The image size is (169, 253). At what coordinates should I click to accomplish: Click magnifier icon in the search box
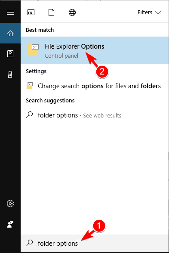(x=29, y=243)
